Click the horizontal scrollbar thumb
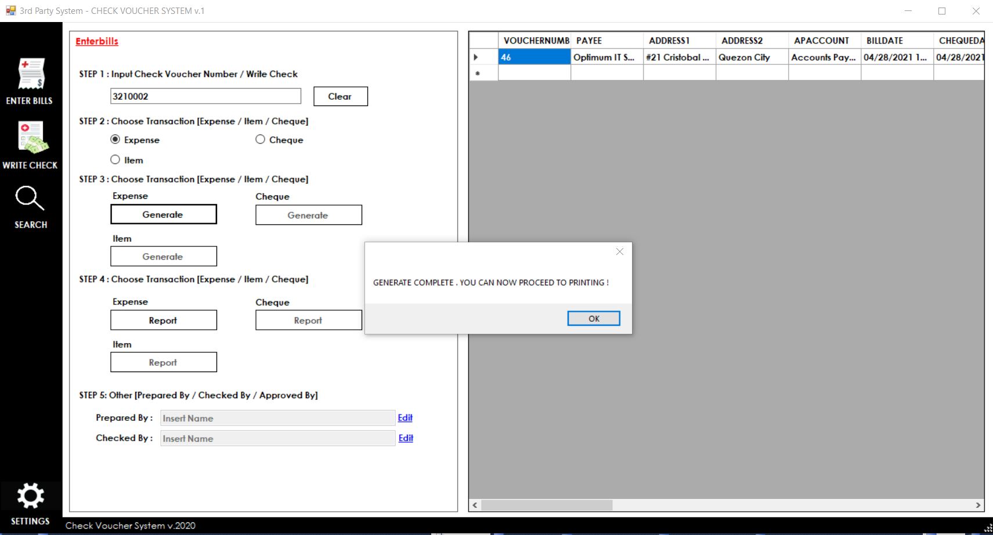Image resolution: width=993 pixels, height=535 pixels. coord(547,505)
